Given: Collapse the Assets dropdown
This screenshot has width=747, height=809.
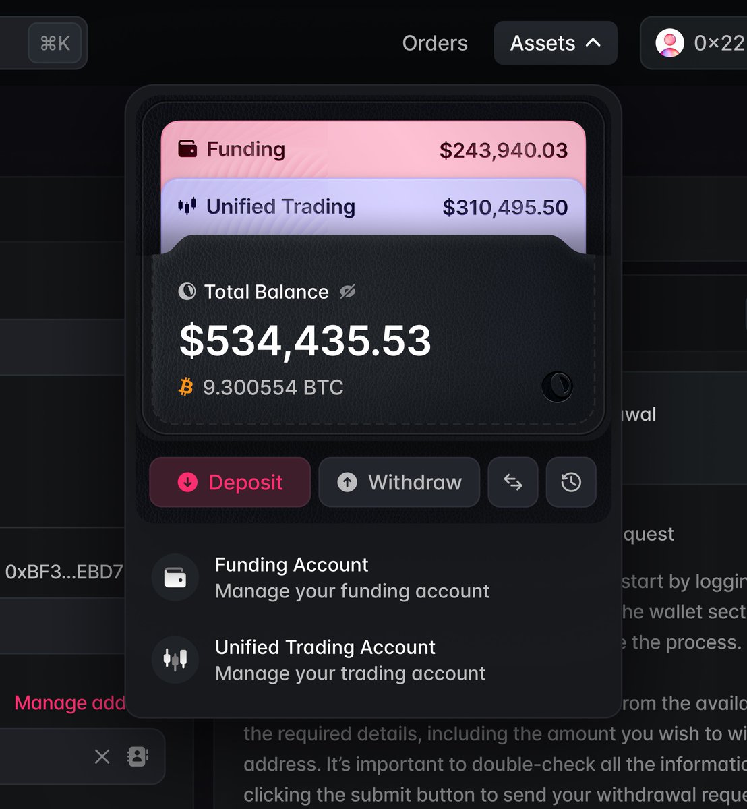Looking at the screenshot, I should point(556,43).
